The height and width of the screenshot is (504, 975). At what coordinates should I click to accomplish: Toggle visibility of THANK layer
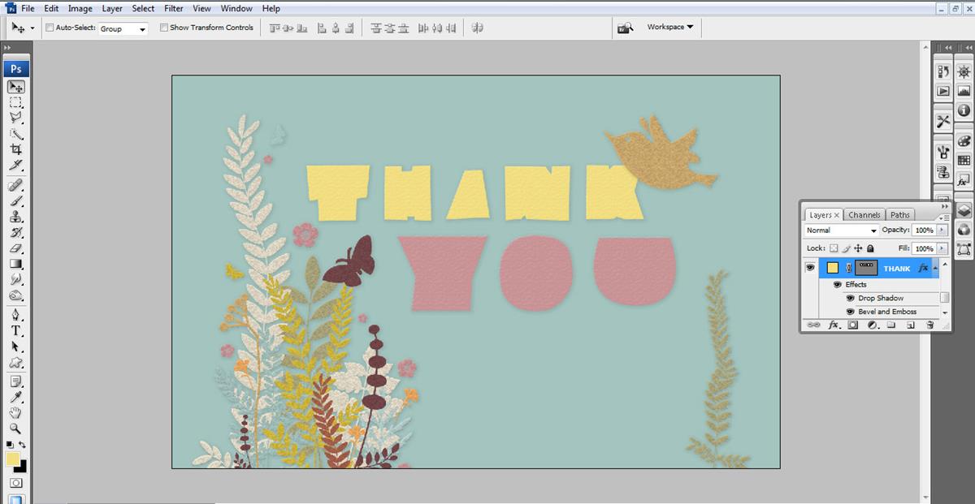810,268
